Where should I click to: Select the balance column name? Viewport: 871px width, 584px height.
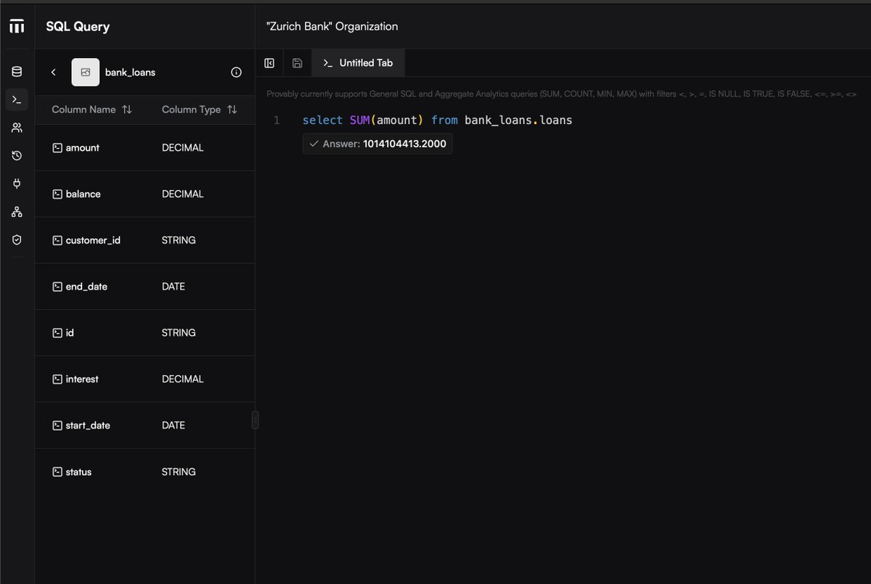point(83,194)
